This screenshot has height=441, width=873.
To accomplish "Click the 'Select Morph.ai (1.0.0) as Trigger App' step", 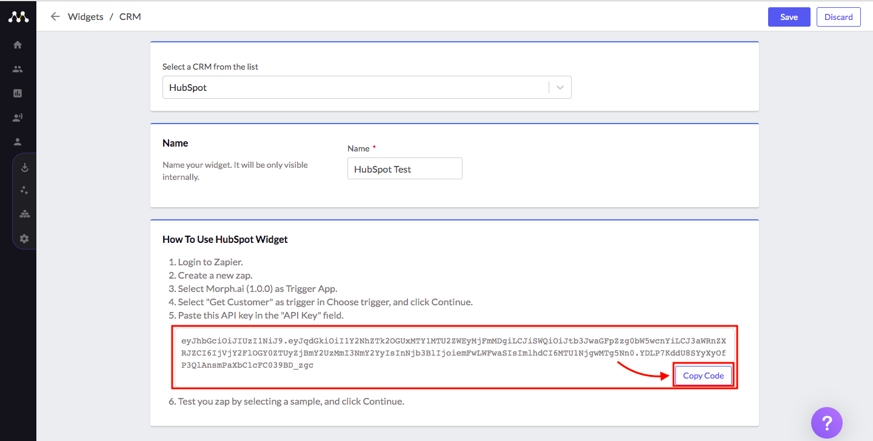I will pyautogui.click(x=258, y=288).
